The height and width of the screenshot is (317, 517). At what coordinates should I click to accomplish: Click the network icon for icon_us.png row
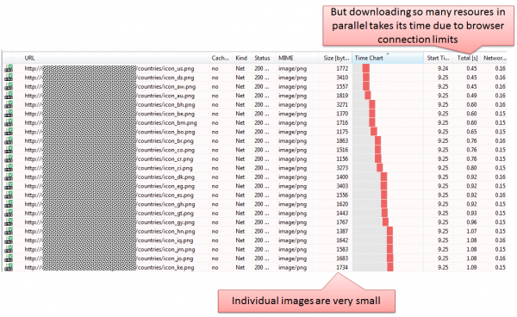point(9,69)
